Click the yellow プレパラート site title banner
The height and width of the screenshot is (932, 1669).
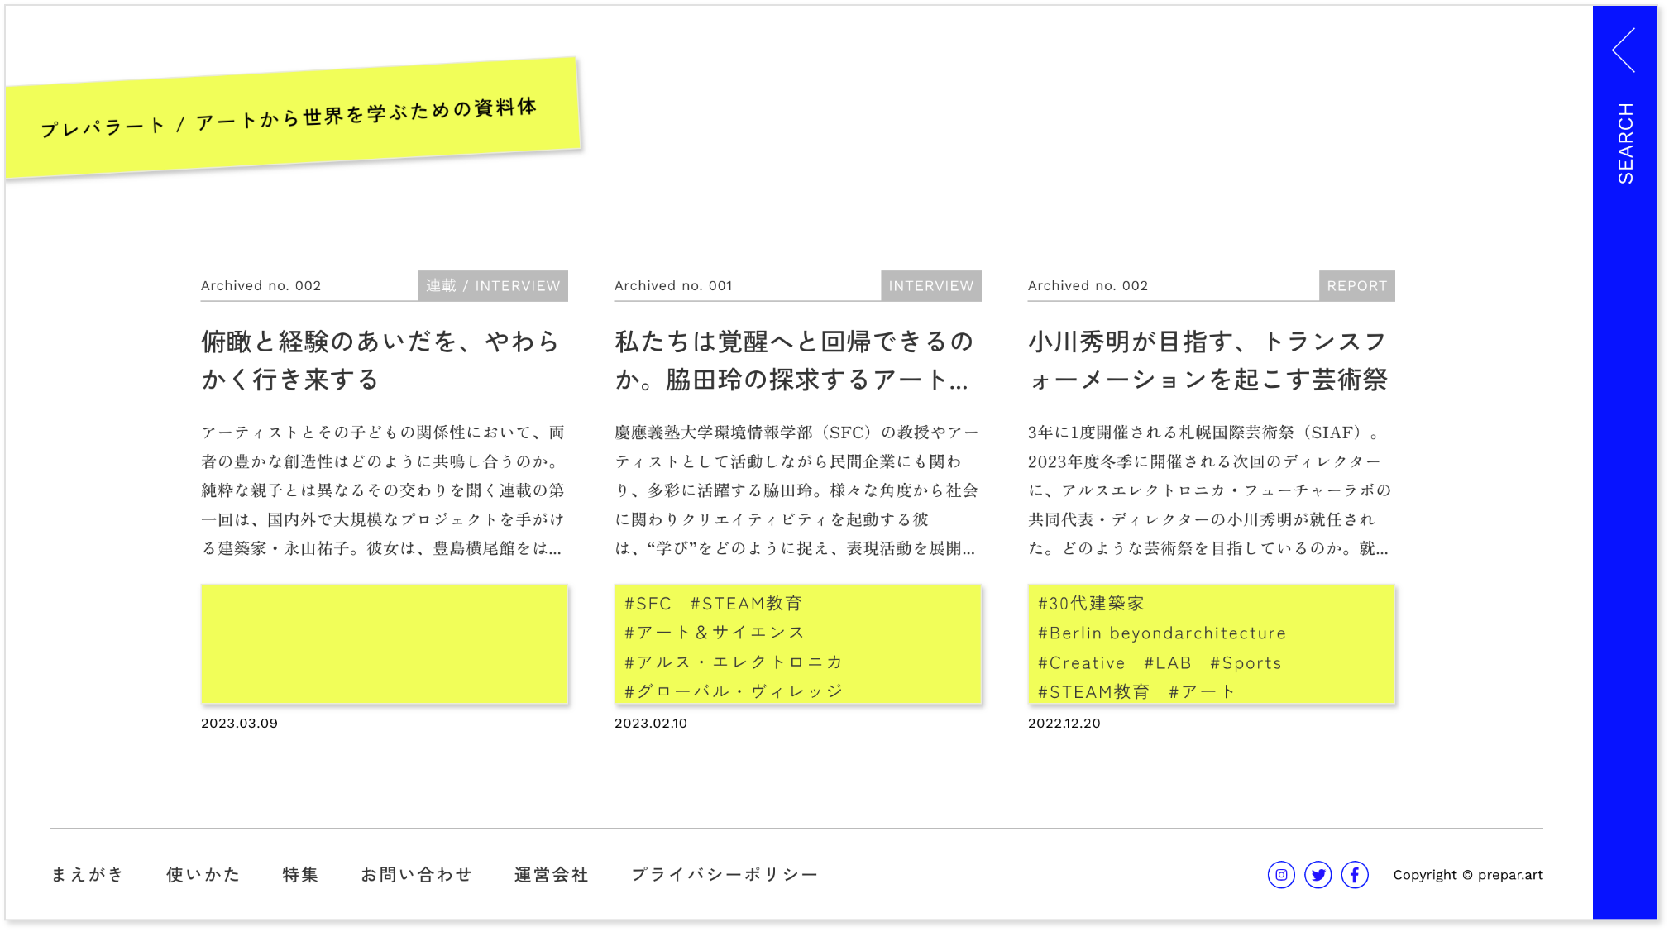289,118
